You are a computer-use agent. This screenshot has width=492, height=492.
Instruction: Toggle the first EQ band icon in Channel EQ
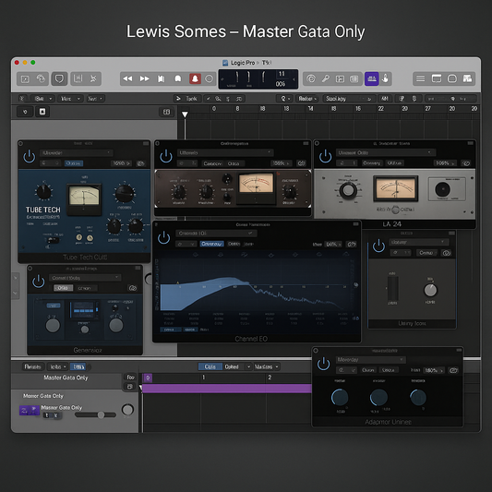pyautogui.click(x=195, y=254)
